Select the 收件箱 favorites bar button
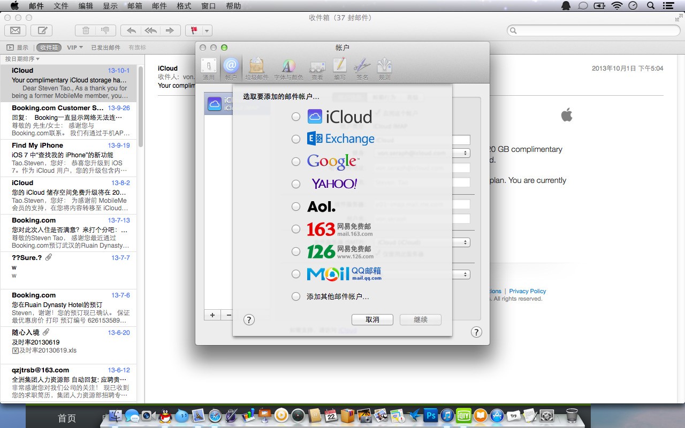Screen dimensions: 685x428 click(x=49, y=48)
